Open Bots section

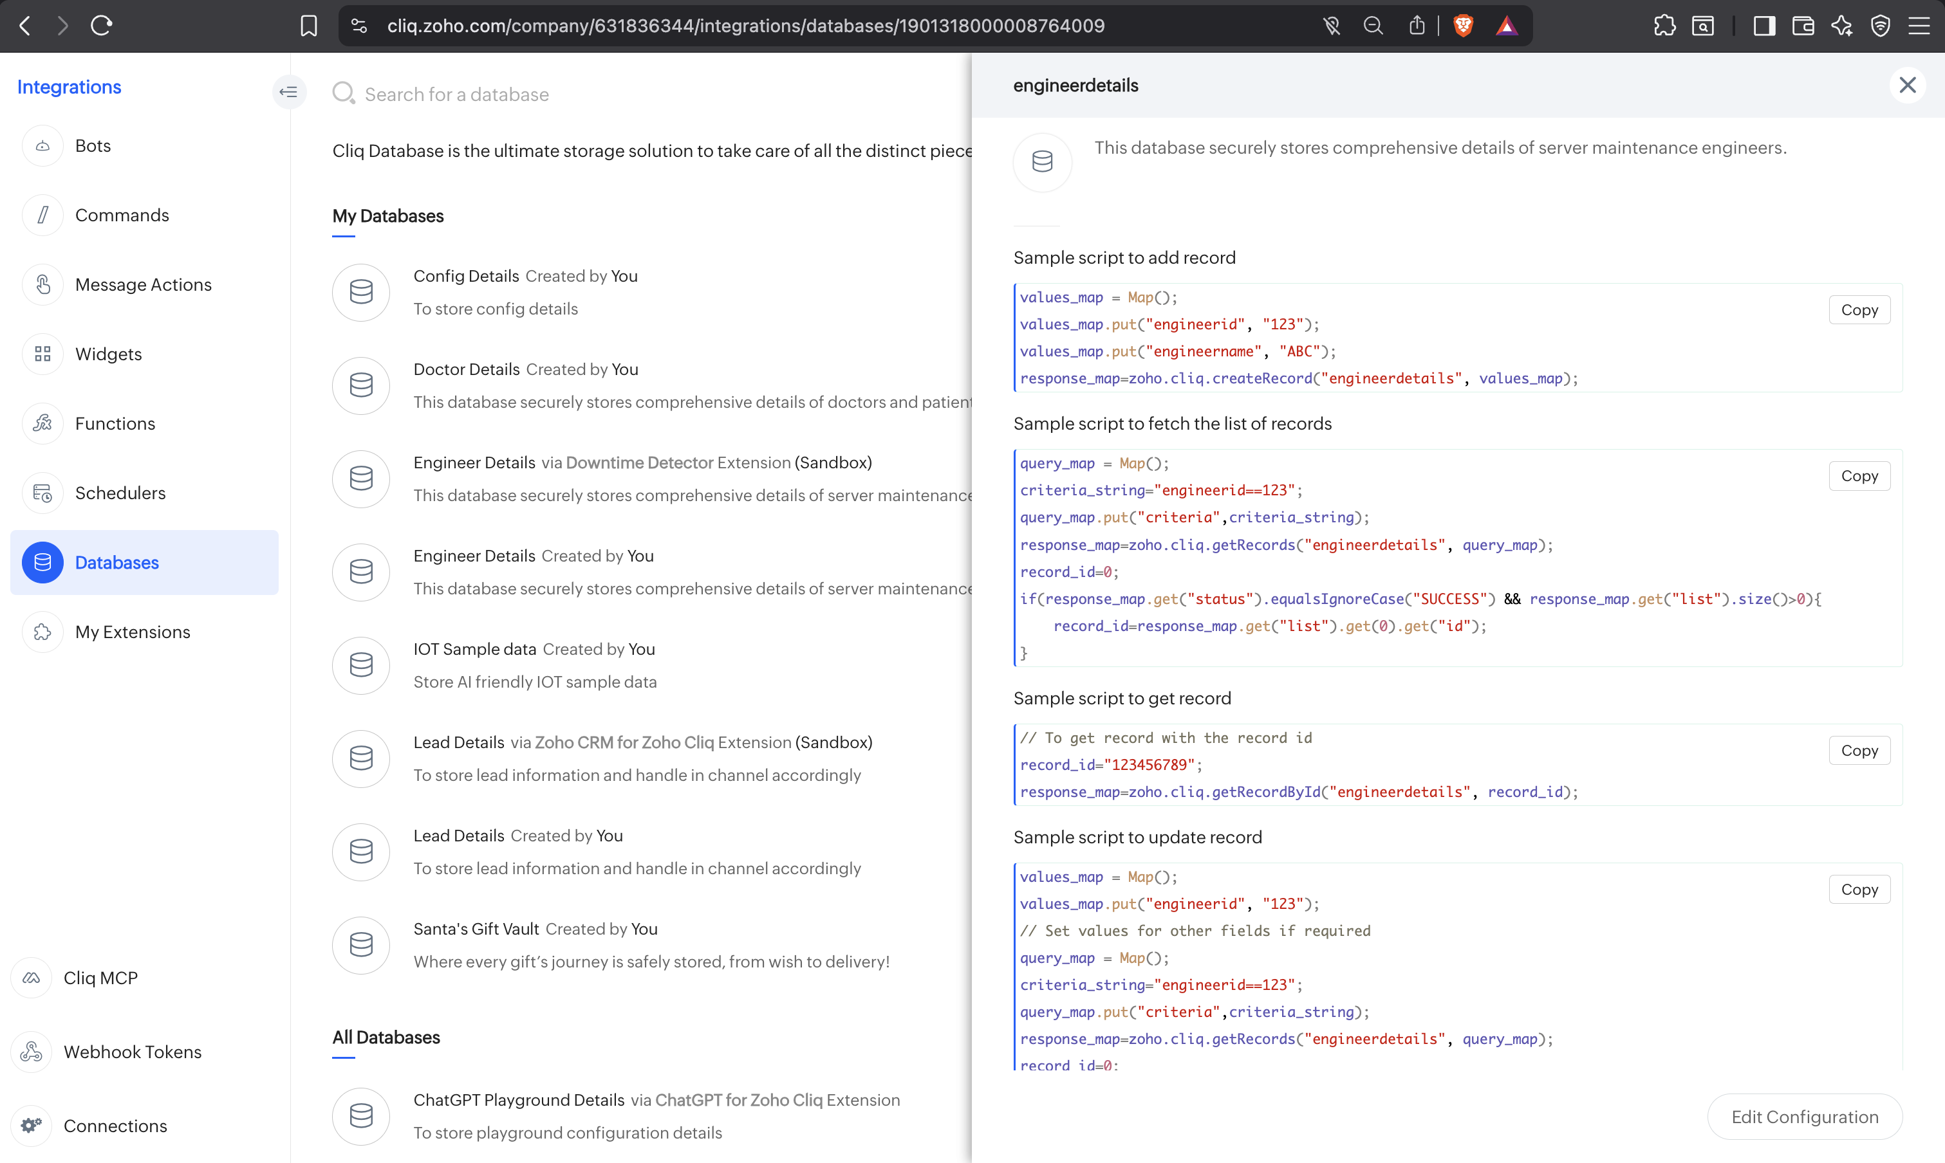[x=144, y=146]
